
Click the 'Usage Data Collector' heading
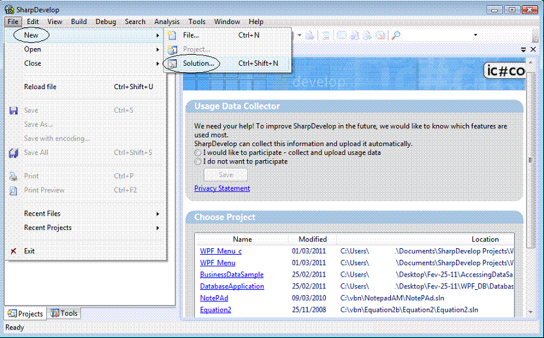click(x=237, y=106)
